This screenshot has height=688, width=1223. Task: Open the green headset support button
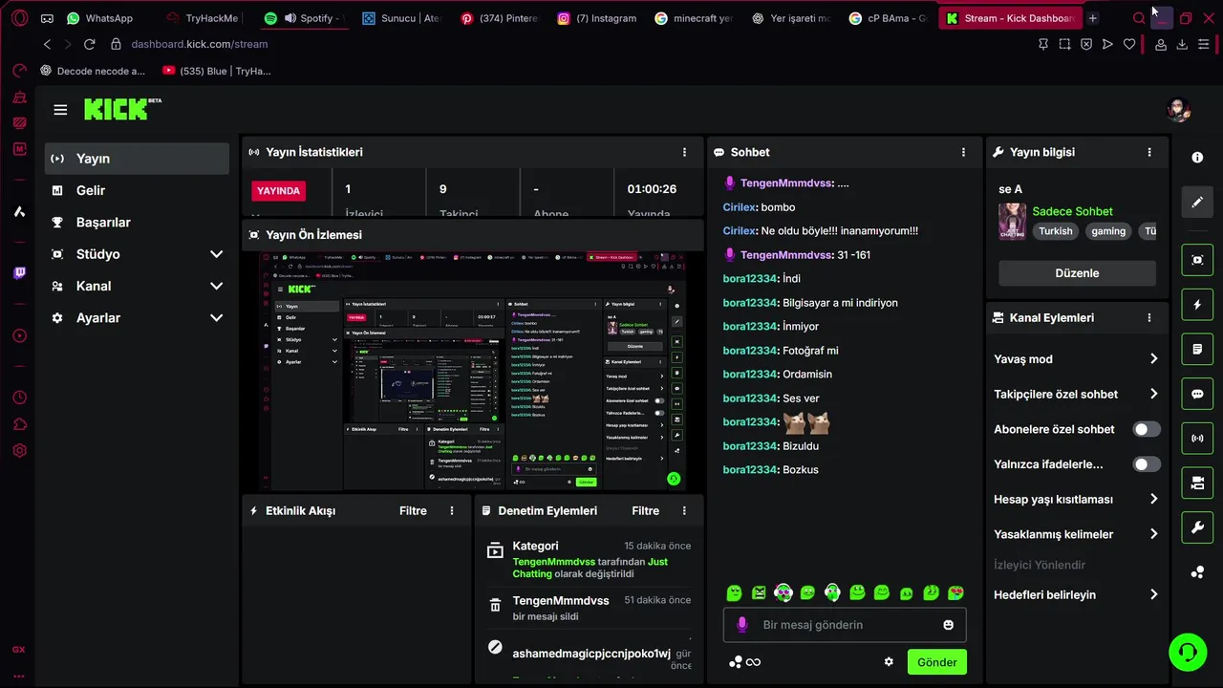[1188, 652]
